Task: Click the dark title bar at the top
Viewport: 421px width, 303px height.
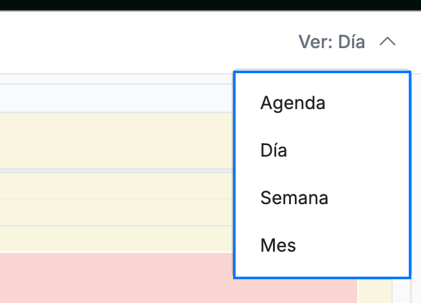Action: coord(210,5)
